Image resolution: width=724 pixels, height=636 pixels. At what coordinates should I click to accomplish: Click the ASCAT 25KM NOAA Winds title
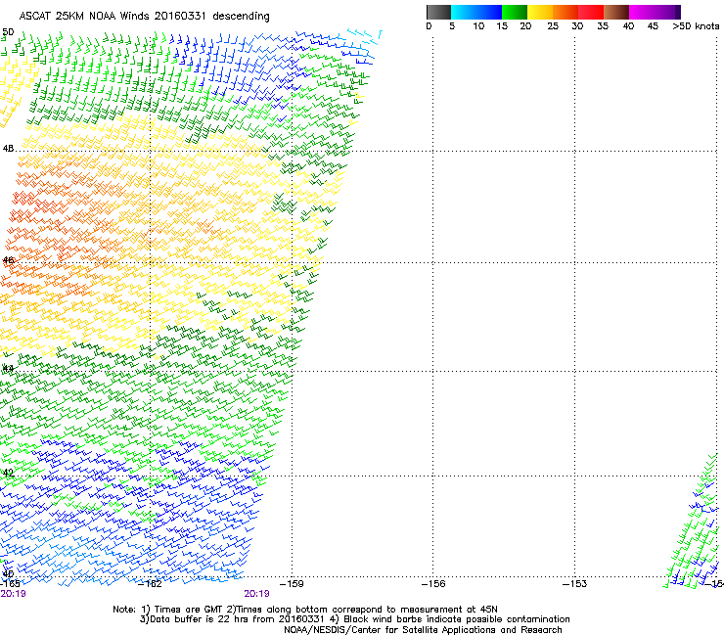[144, 16]
